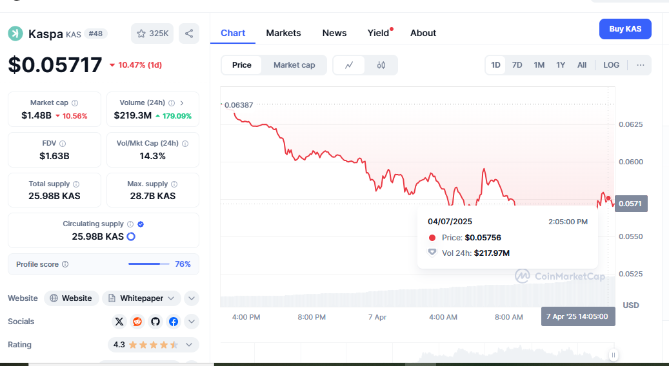Image resolution: width=669 pixels, height=366 pixels.
Task: Toggle the chart to Market cap view
Action: pyautogui.click(x=294, y=65)
